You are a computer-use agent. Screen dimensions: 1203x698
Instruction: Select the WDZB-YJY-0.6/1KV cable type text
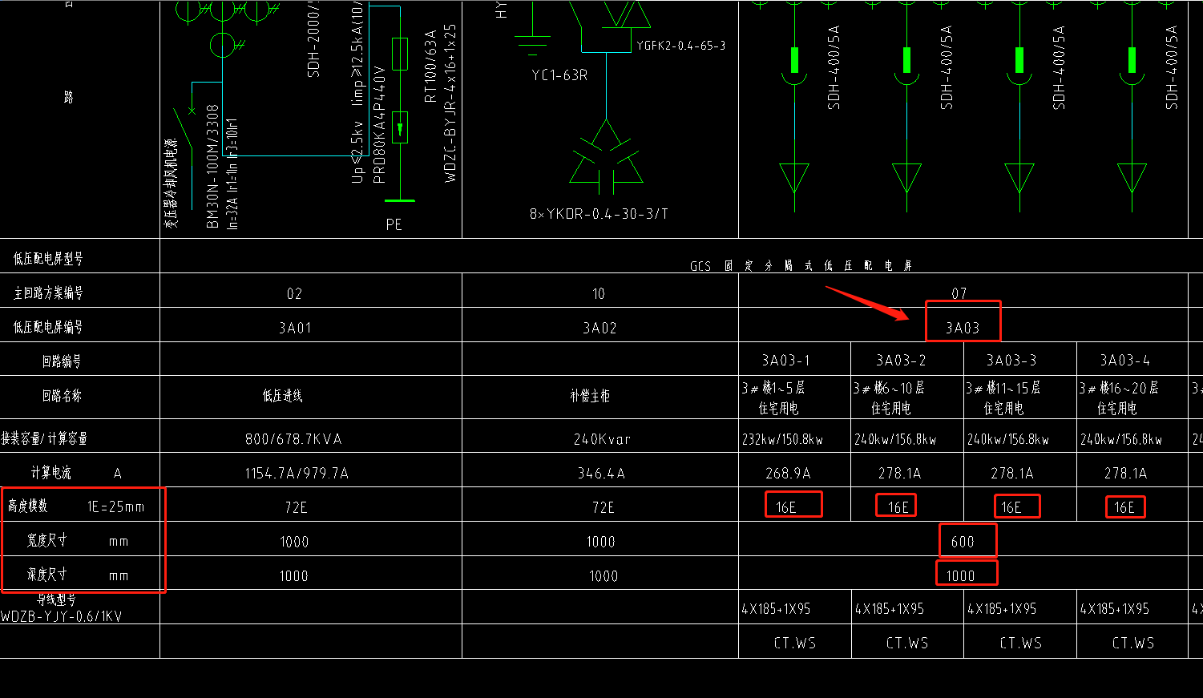[x=62, y=616]
